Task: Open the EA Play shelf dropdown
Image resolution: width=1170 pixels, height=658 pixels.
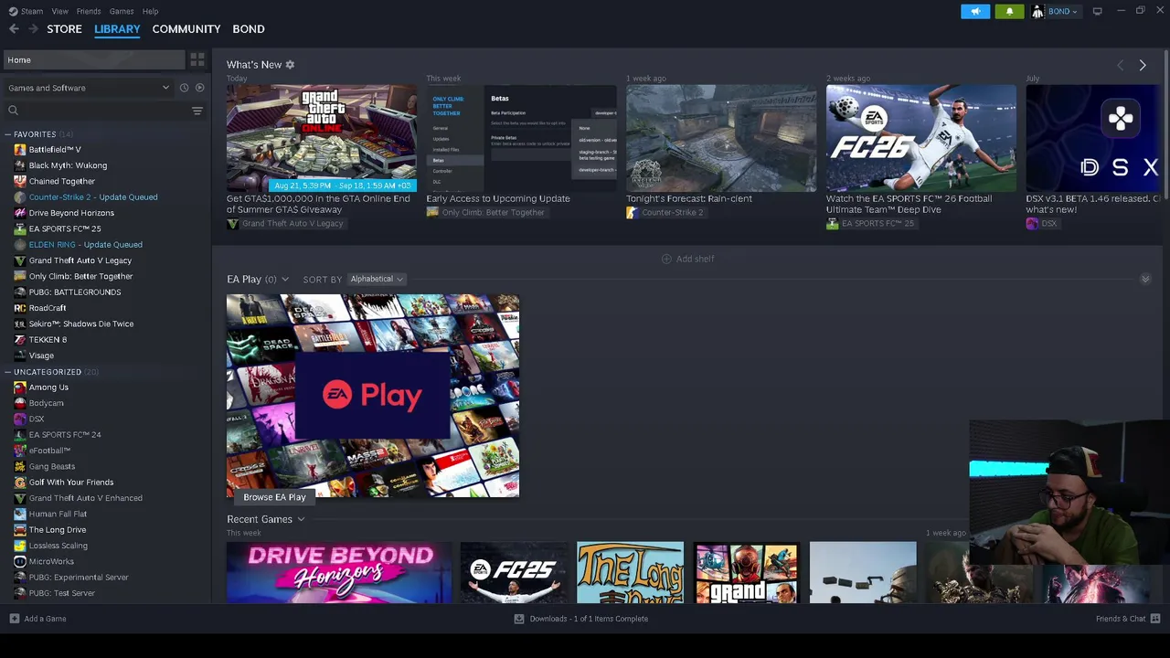Action: tap(285, 280)
